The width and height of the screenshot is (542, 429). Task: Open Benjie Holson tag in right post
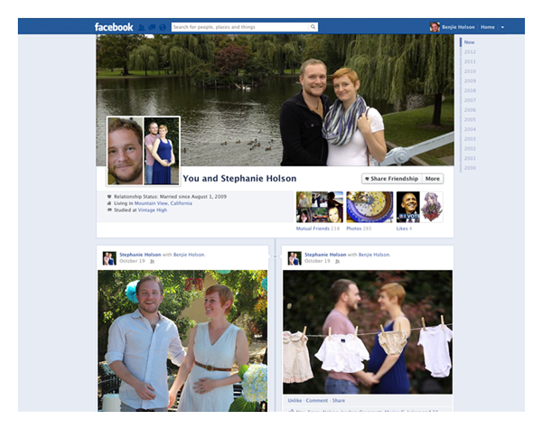click(374, 255)
